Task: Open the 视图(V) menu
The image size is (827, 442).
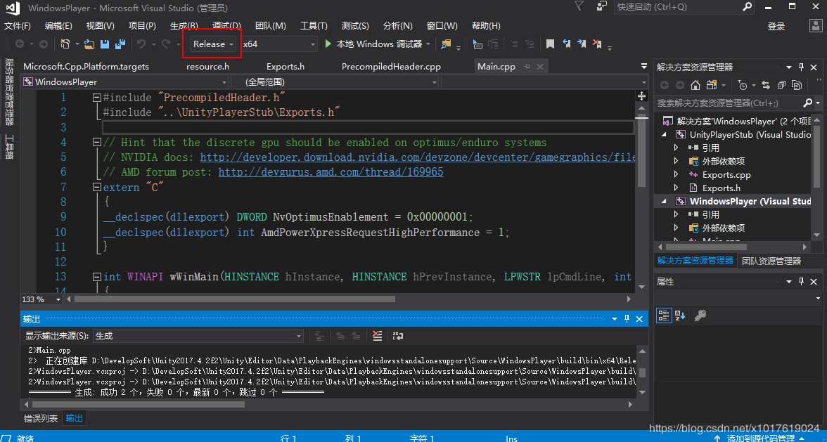Action: pos(100,26)
